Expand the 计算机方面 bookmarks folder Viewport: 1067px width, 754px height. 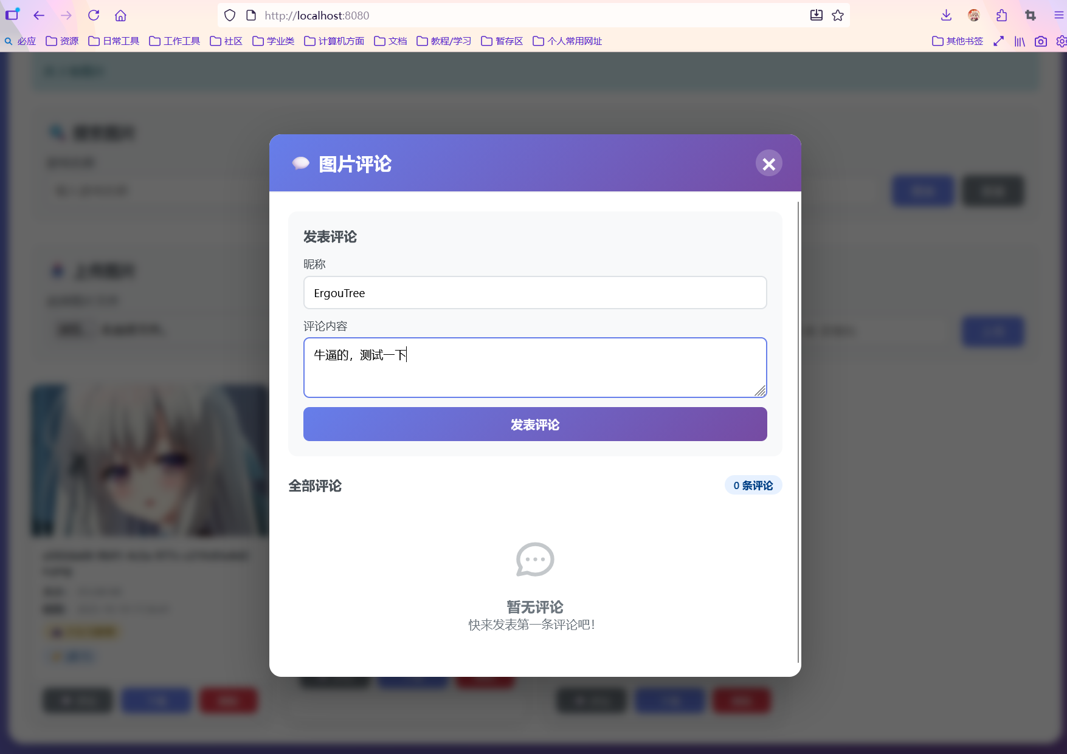click(x=334, y=41)
